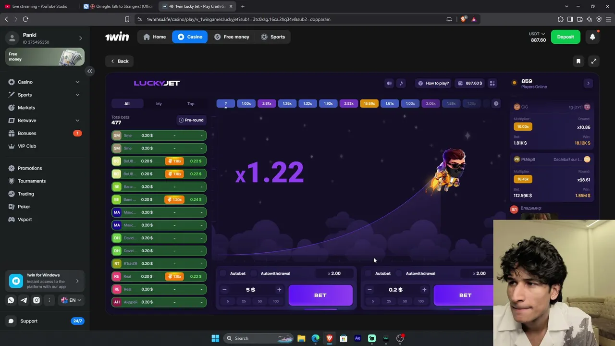
Task: Decrease the 0.2 $ bet with minus
Action: (369, 290)
